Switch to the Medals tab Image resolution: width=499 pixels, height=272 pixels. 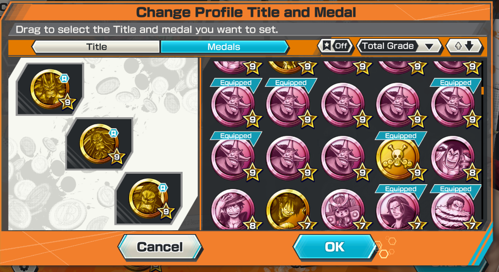coord(224,47)
